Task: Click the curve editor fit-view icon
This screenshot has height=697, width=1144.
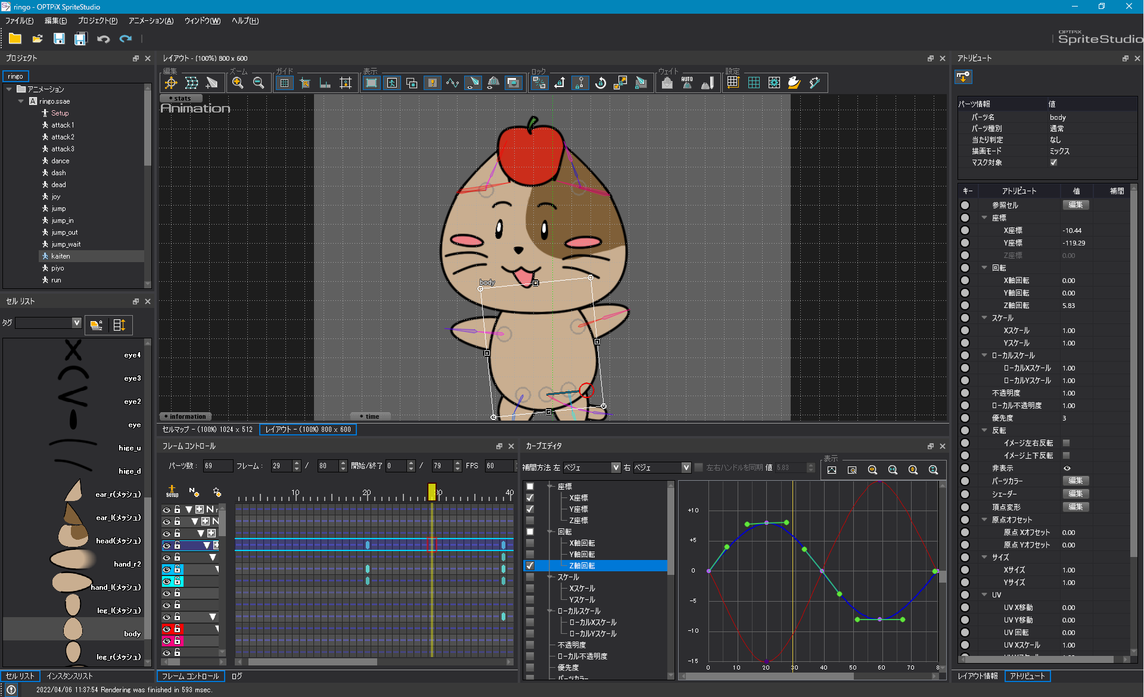Action: (x=832, y=470)
